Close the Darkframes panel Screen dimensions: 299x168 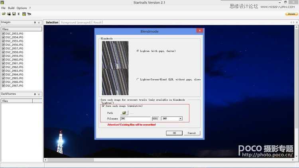coord(39,94)
